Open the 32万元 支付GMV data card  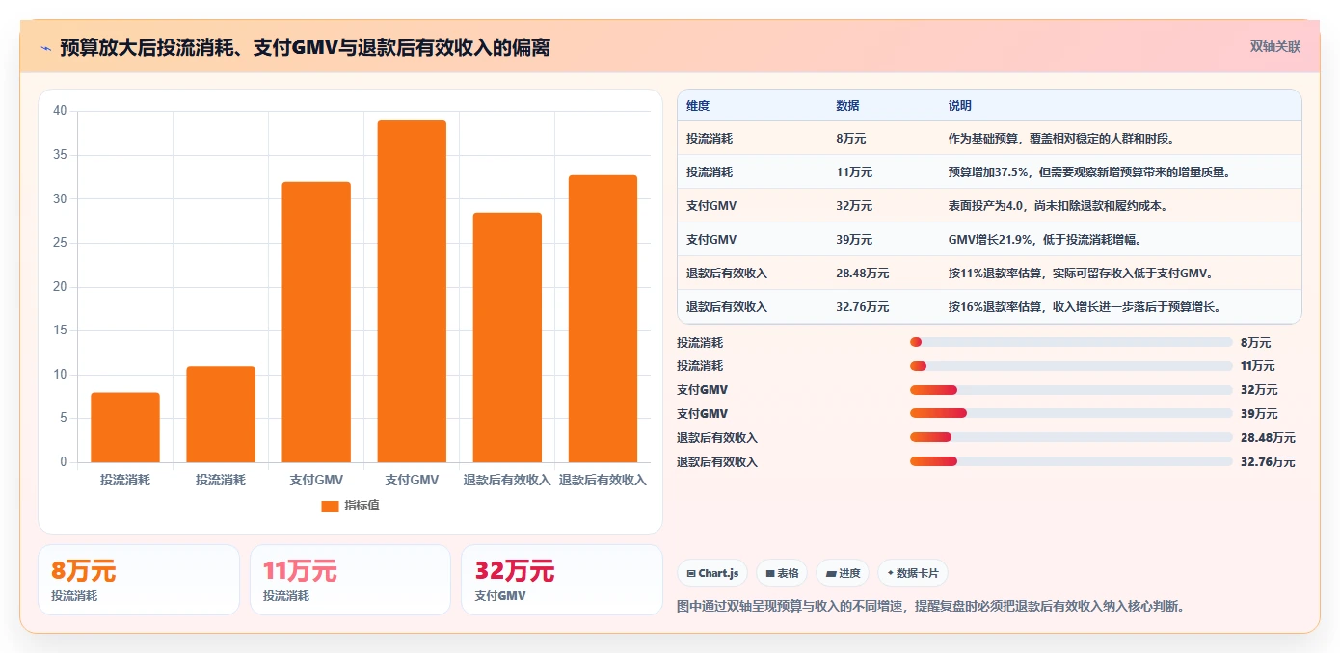[562, 580]
